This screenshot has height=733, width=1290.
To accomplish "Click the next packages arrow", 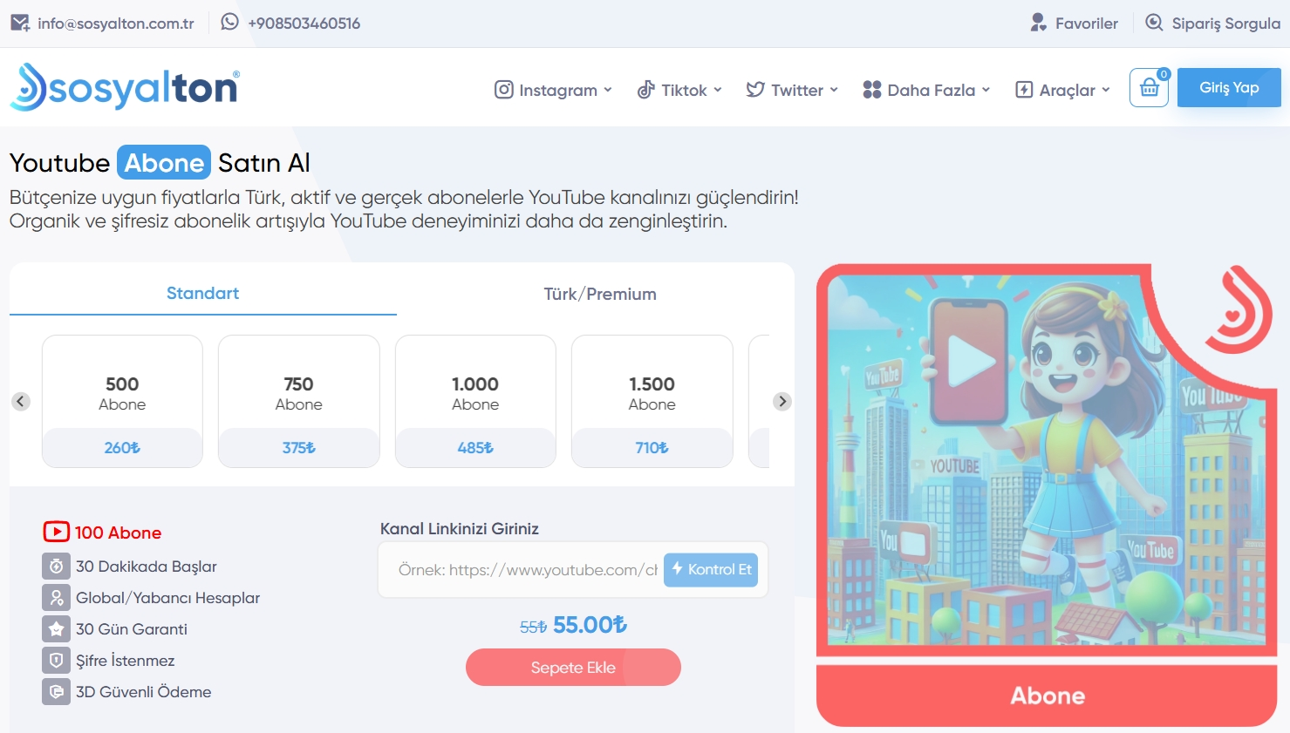I will tap(782, 402).
